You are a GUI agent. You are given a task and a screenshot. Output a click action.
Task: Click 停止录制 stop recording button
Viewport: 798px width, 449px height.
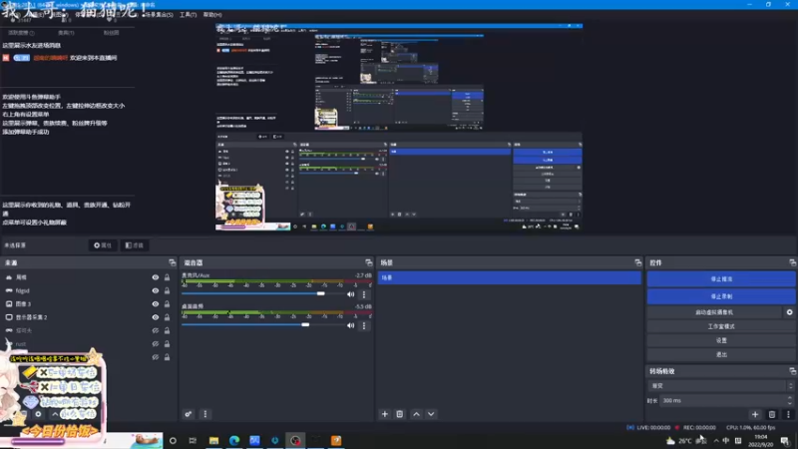click(721, 296)
